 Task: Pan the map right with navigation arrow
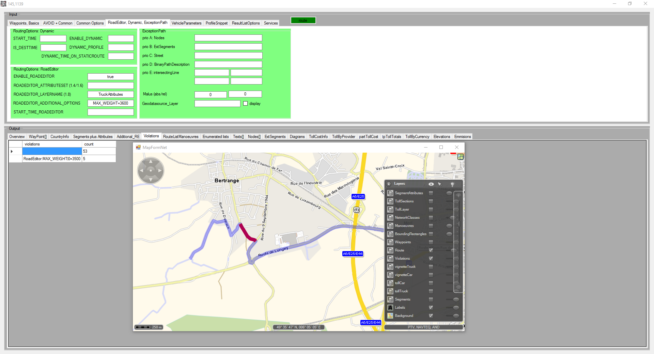(160, 170)
